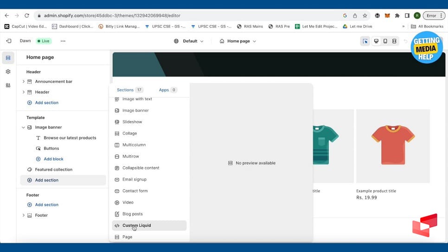Open the three-dot theme actions menu
Image resolution: width=448 pixels, height=252 pixels.
tap(63, 41)
